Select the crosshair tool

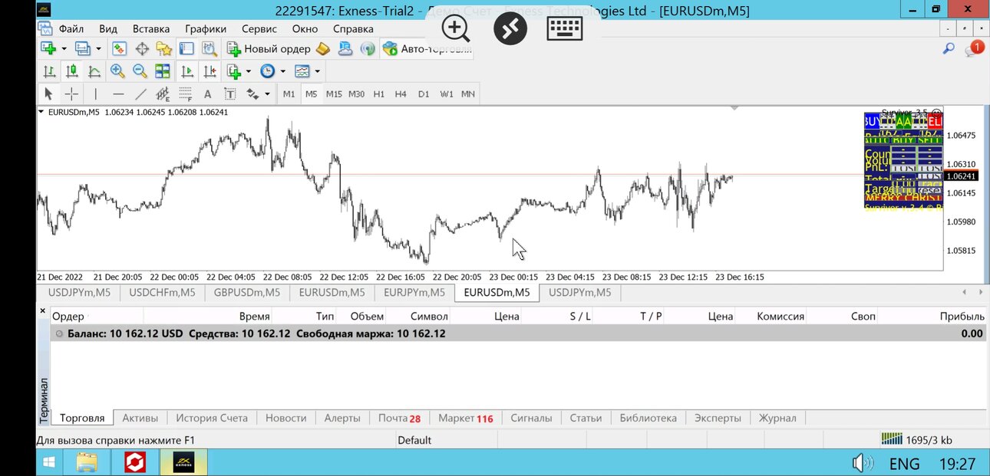point(71,94)
